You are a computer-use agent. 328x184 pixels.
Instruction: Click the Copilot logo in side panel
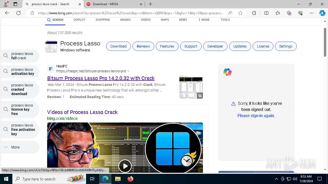point(228,72)
